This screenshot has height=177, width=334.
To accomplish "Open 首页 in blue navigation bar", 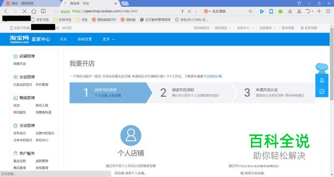I will (63, 40).
